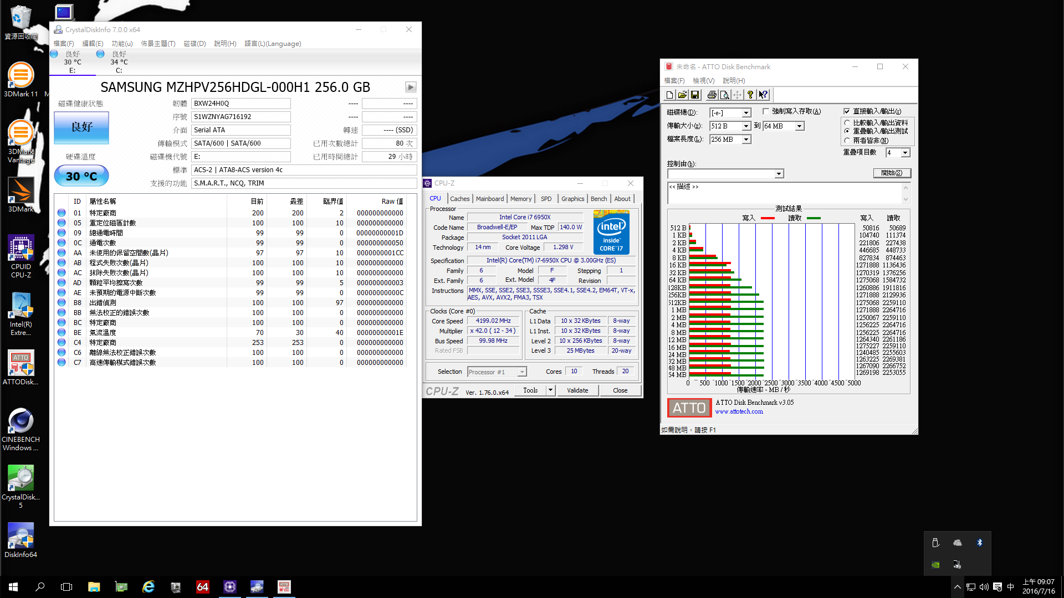This screenshot has width=1064, height=598.
Task: Click the CrystalDiskInfo taskbar icon
Action: (257, 587)
